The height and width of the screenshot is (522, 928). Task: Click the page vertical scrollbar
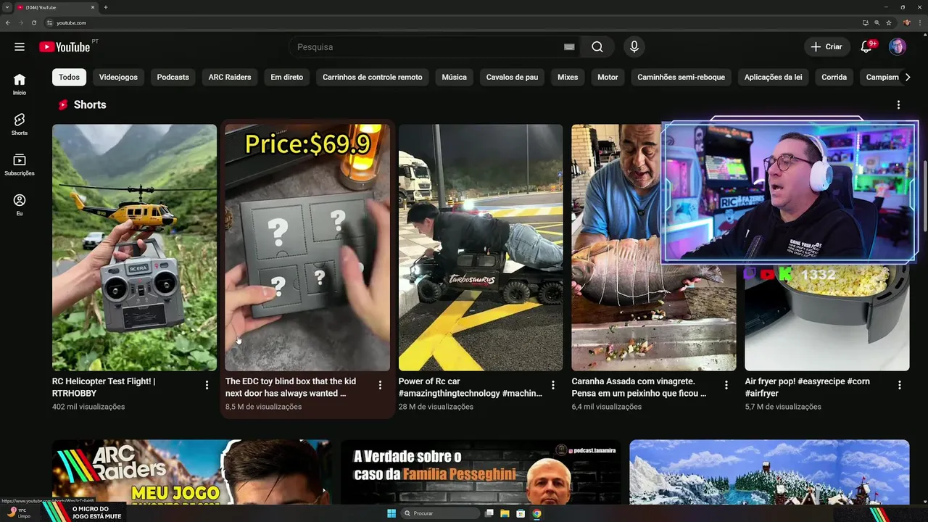tap(924, 196)
